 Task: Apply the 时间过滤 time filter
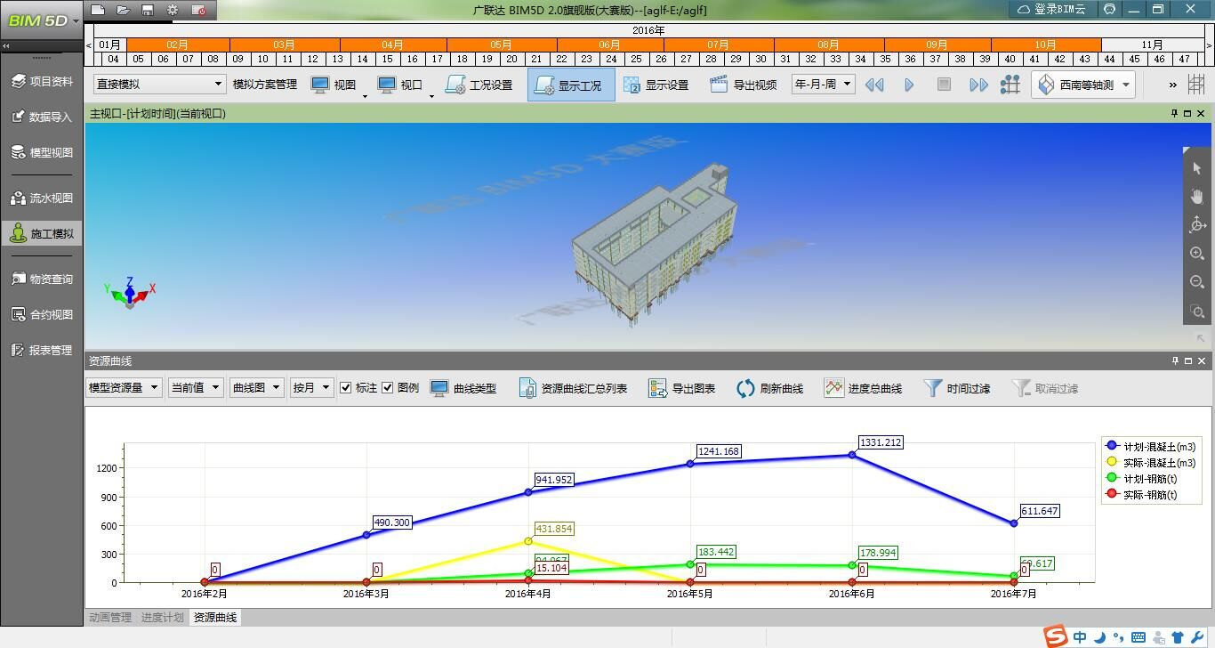click(x=932, y=388)
